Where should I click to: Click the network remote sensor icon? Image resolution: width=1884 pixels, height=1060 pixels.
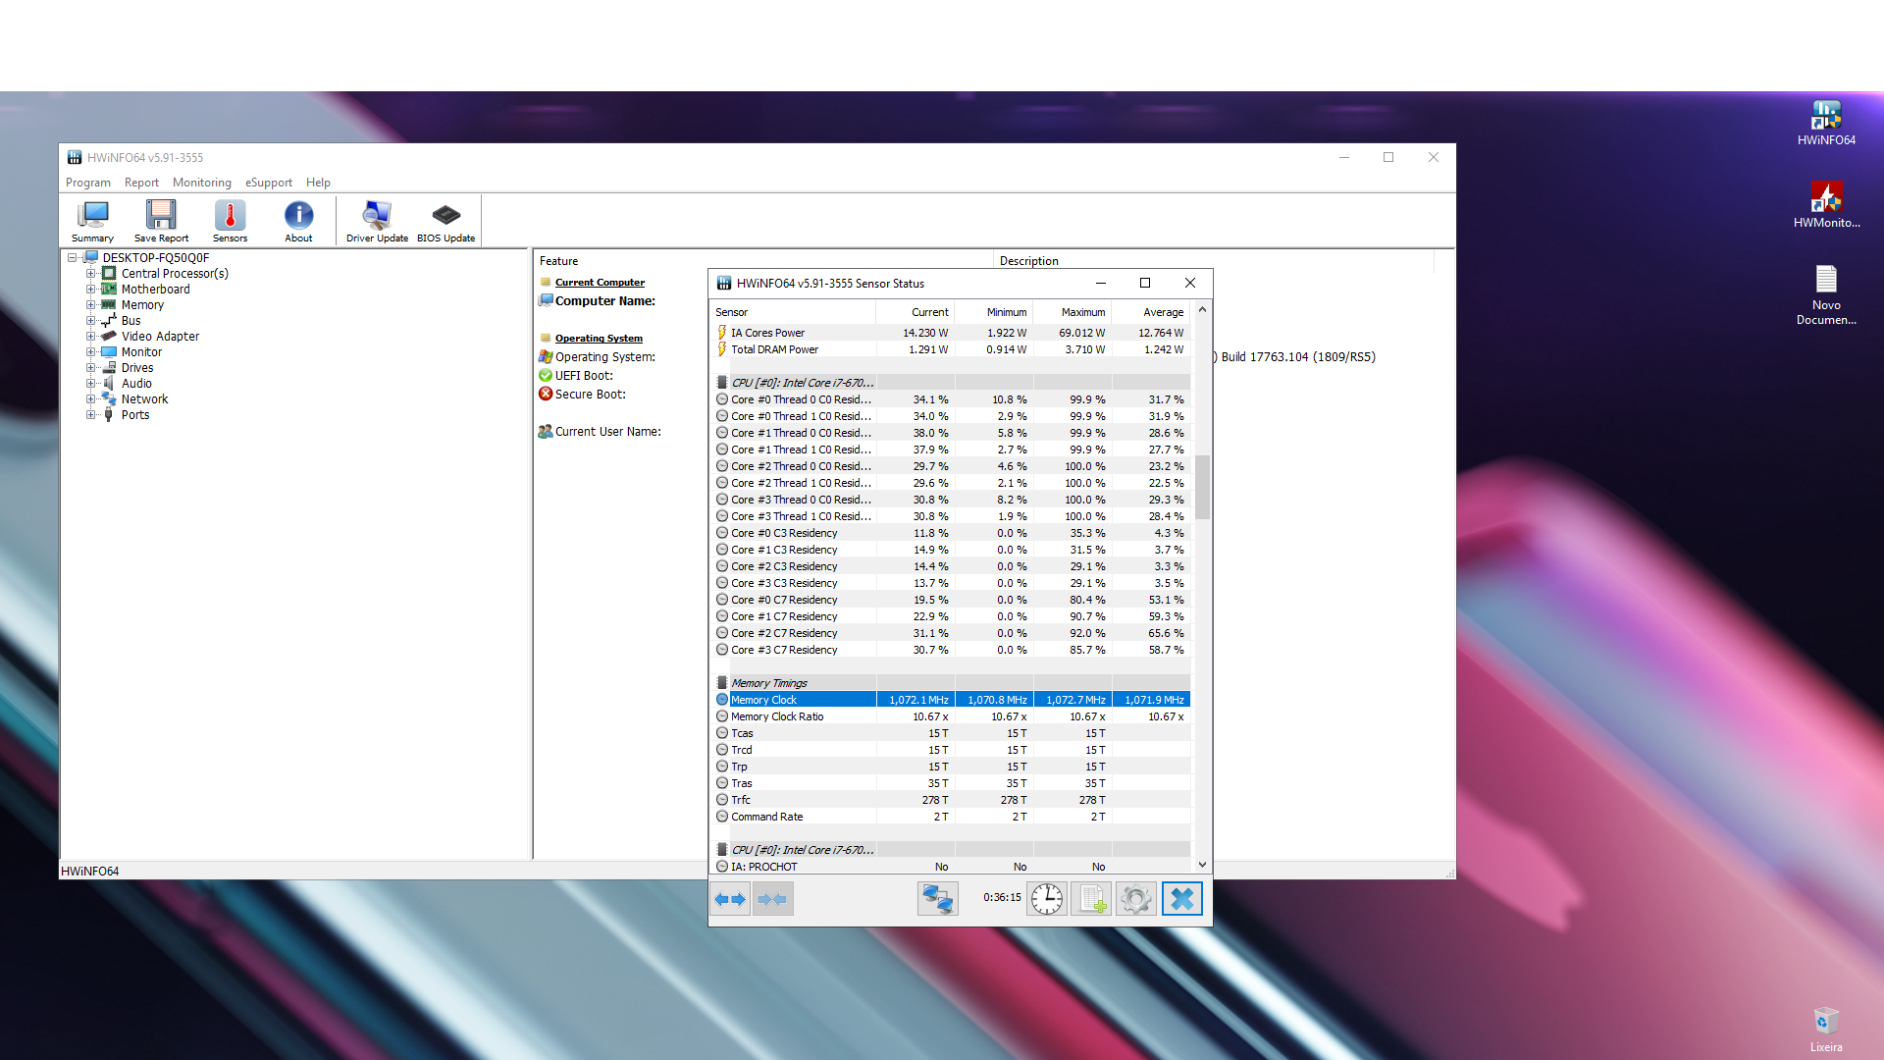pyautogui.click(x=937, y=899)
